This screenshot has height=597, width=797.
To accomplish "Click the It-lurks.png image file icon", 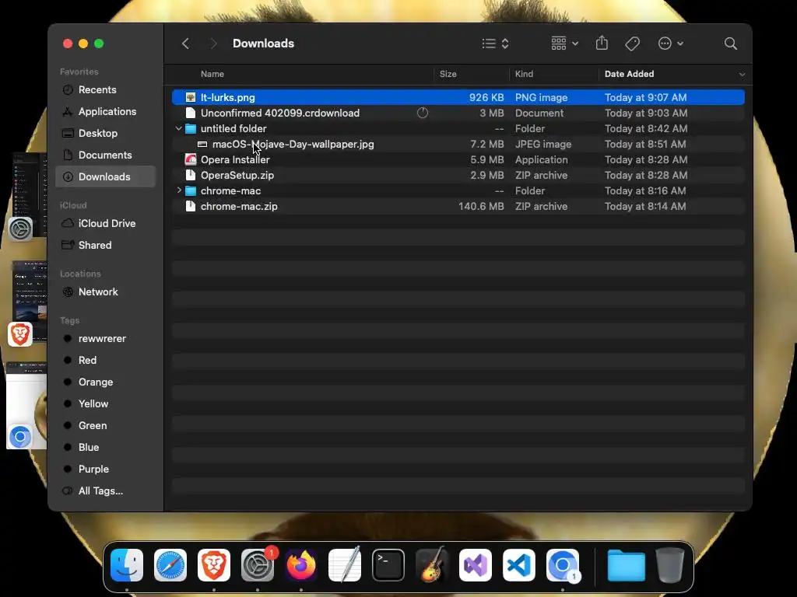I will coord(191,97).
